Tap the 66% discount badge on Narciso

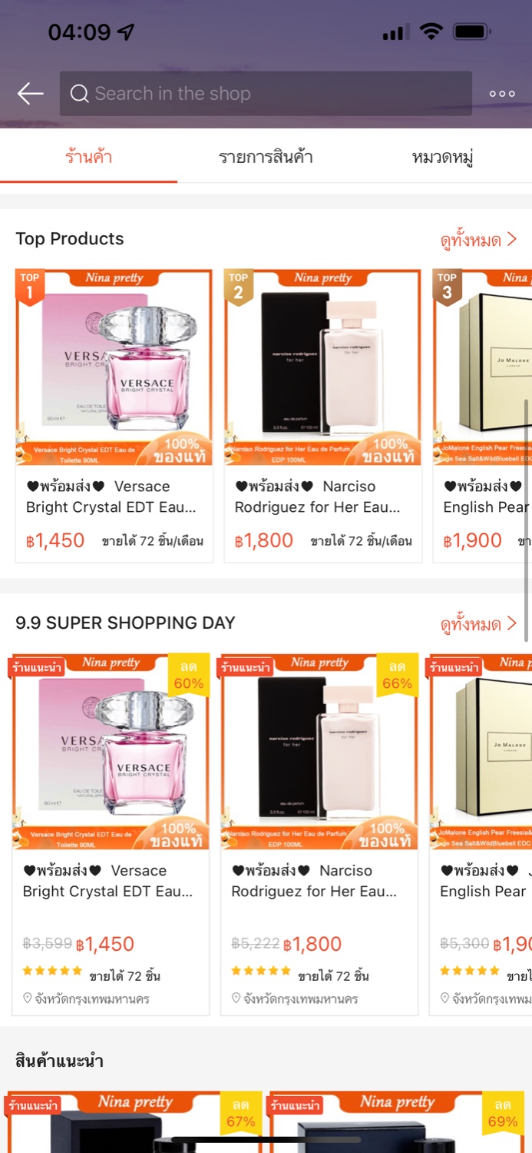click(398, 675)
